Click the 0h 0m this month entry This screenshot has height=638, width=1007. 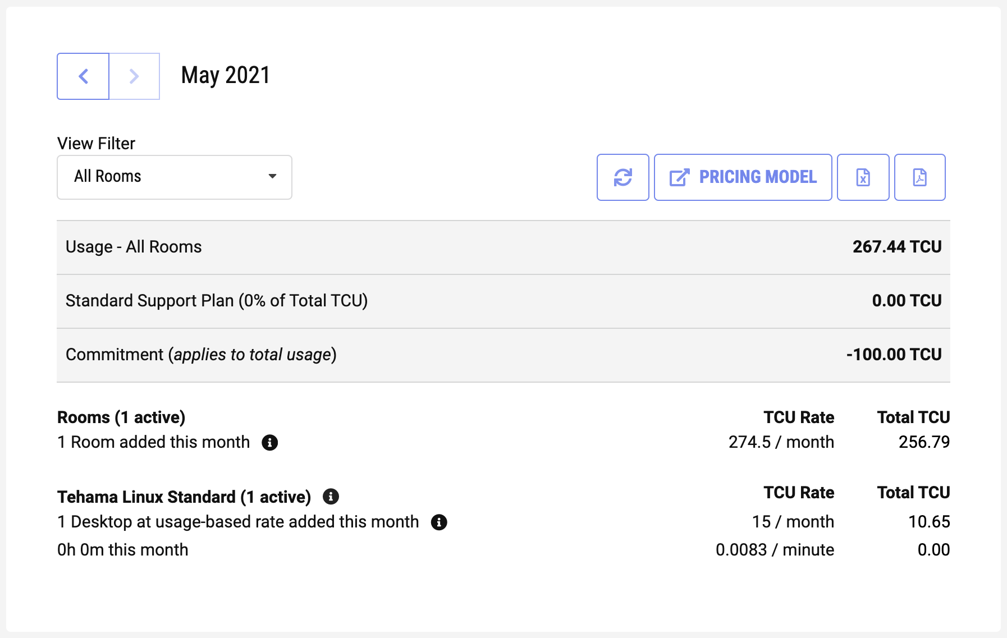tap(122, 550)
